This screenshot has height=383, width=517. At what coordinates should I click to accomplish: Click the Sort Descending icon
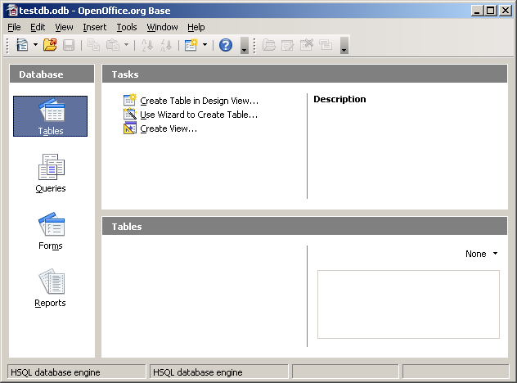[166, 45]
